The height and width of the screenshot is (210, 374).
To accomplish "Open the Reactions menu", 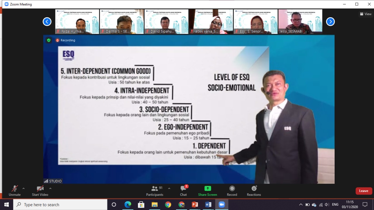I will 254,191.
